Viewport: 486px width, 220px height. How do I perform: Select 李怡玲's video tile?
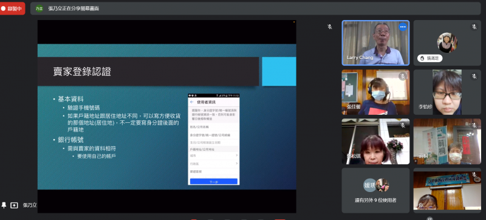coord(447,92)
